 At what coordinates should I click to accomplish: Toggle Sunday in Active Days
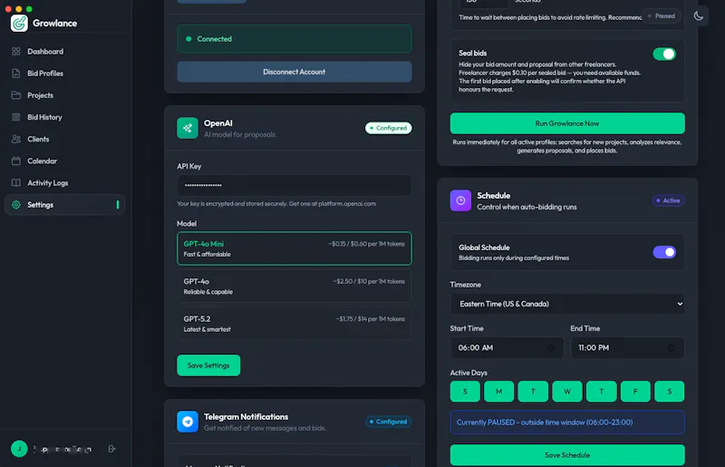(465, 392)
